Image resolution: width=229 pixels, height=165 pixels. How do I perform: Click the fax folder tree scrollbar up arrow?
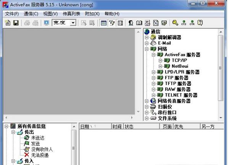[74, 127]
